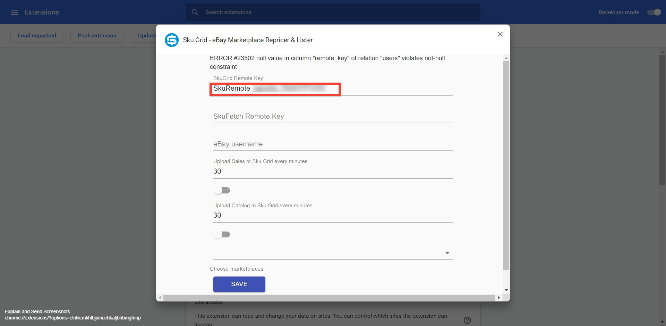Open the marketplaces dropdown arrow
Screen dimensions: 666x326
447,253
